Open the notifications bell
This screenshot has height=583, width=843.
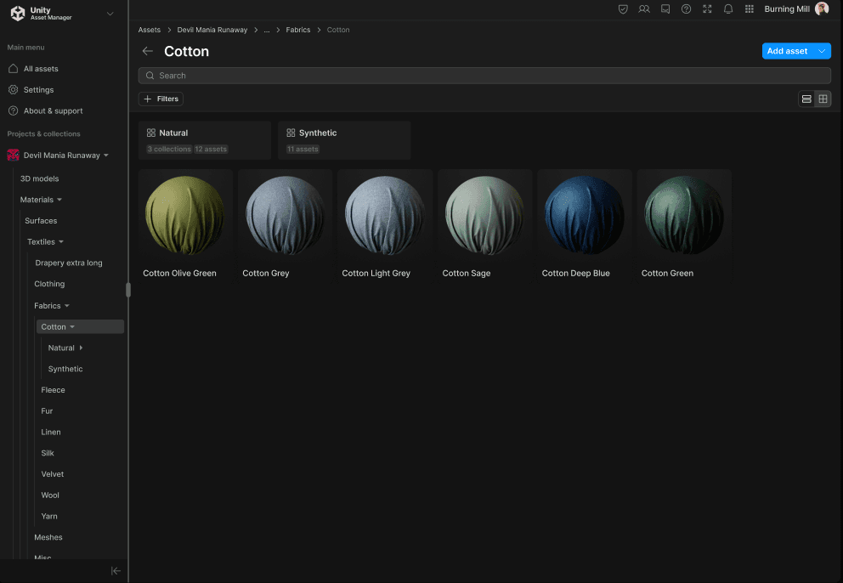pos(728,9)
